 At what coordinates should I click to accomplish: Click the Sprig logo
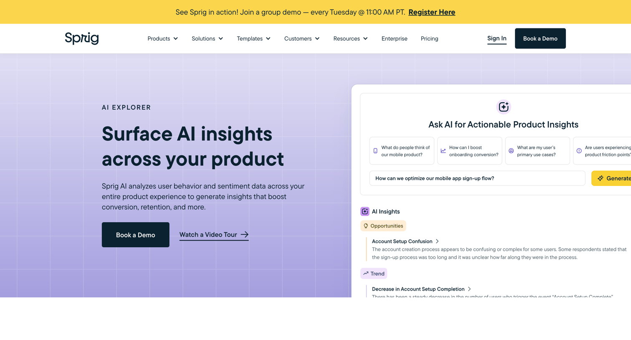82,38
